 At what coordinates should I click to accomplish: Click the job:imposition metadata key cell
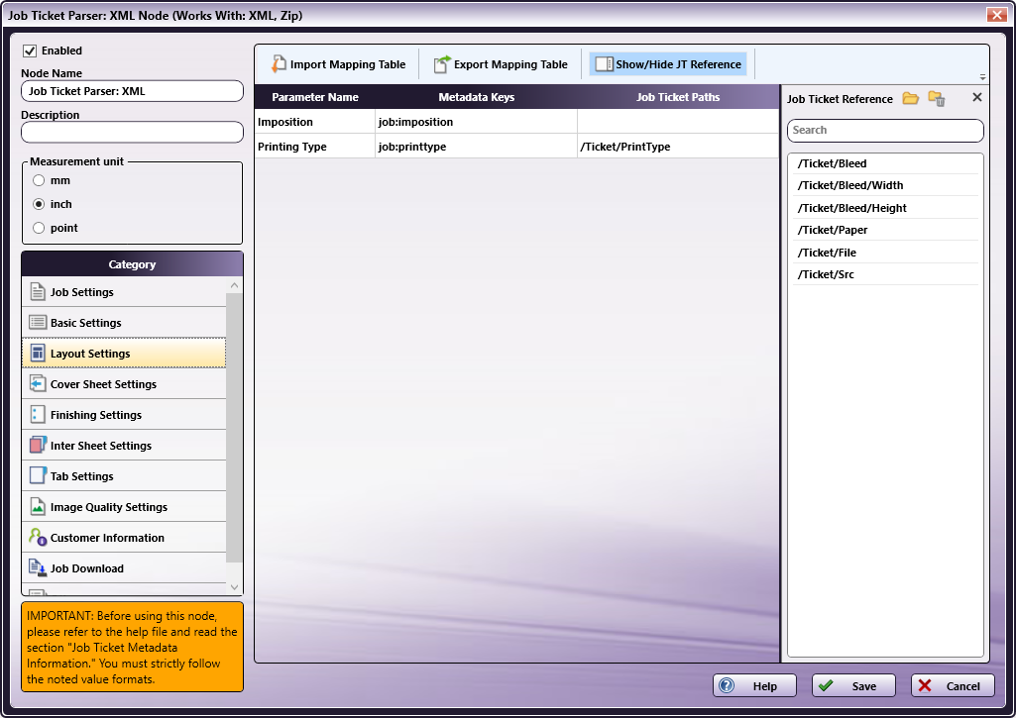476,122
